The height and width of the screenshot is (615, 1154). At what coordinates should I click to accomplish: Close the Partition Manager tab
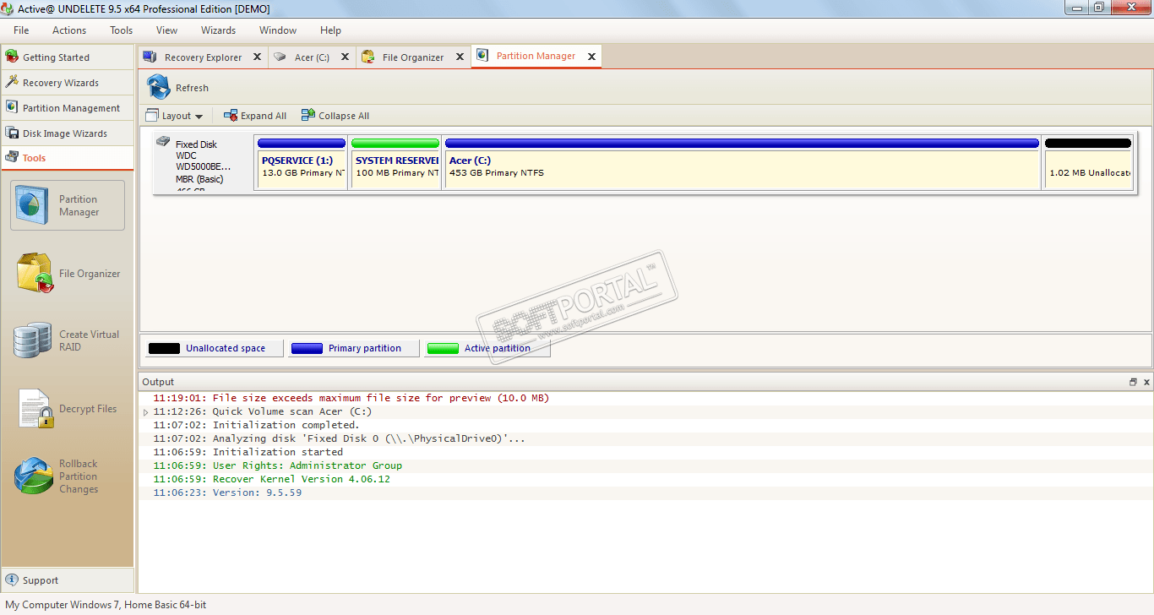coord(591,57)
